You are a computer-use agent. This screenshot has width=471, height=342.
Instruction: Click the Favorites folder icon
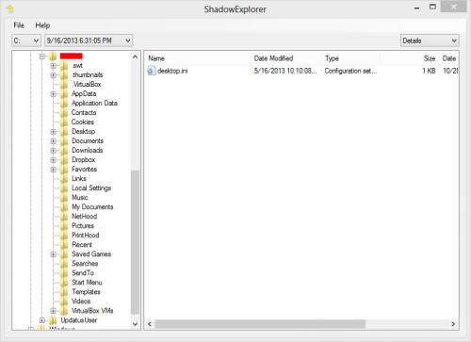(x=64, y=170)
